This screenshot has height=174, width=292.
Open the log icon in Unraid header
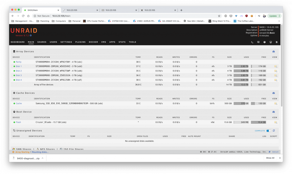[277, 42]
